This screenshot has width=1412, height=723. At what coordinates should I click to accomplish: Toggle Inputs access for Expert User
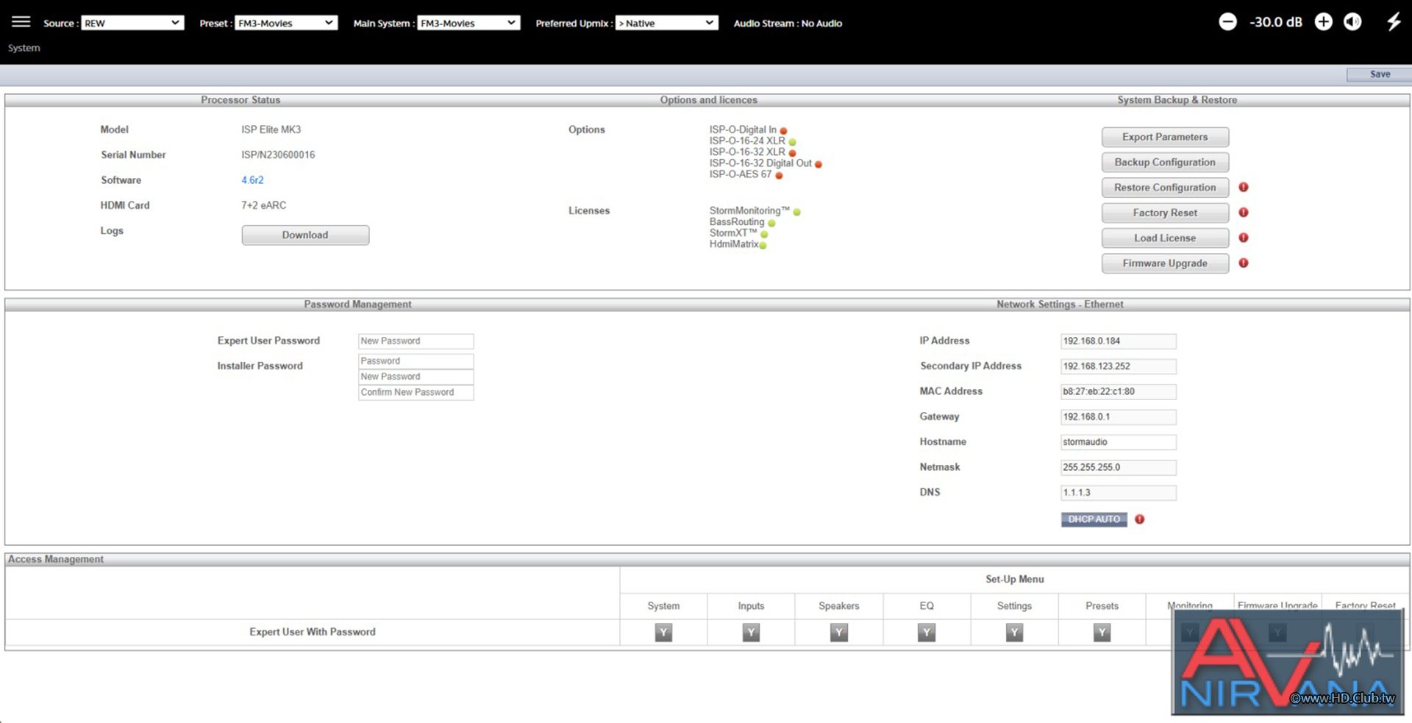click(751, 633)
